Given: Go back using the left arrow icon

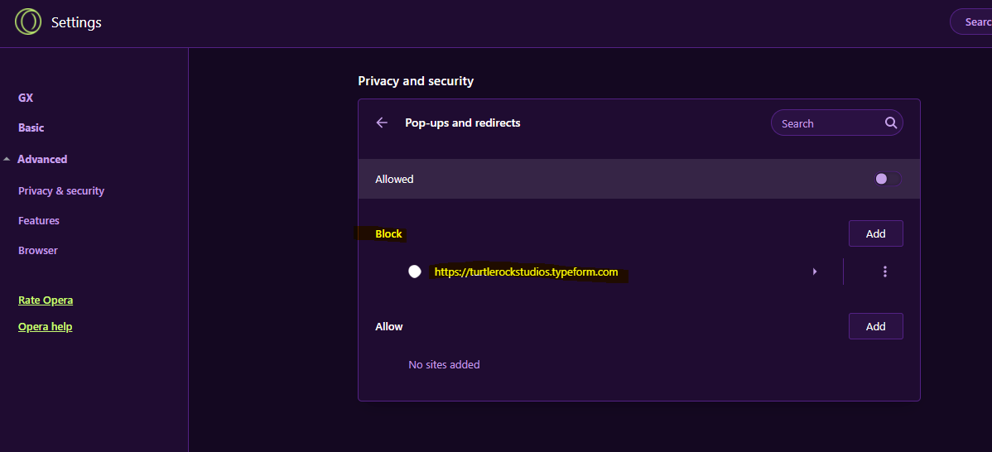Looking at the screenshot, I should 382,123.
